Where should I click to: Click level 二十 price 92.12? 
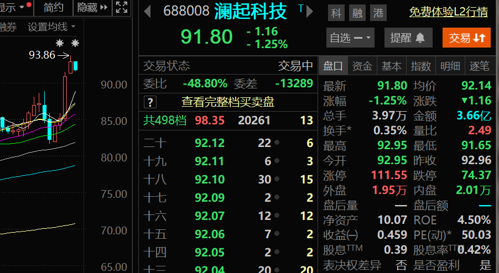[210, 143]
